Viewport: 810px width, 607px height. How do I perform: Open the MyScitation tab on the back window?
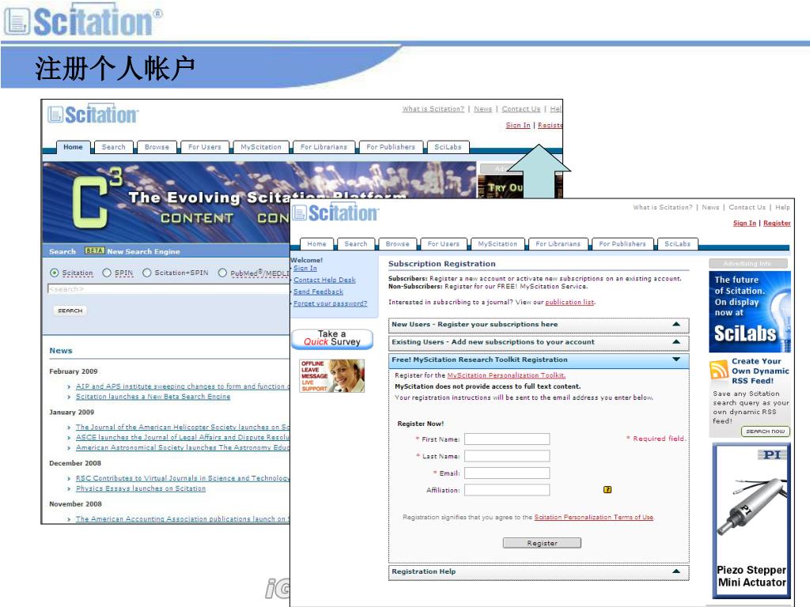(261, 147)
